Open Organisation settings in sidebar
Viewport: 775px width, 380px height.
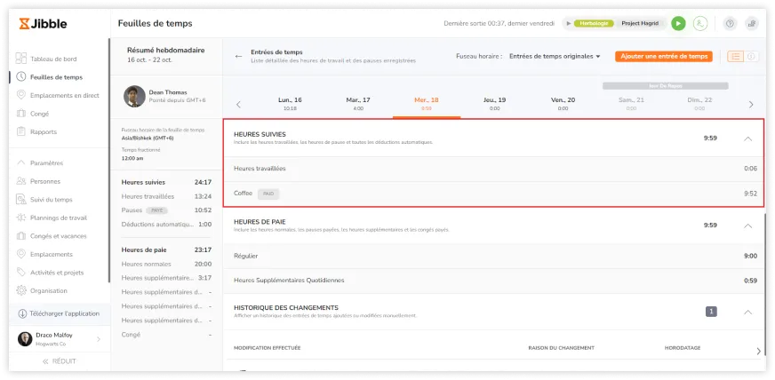click(48, 290)
